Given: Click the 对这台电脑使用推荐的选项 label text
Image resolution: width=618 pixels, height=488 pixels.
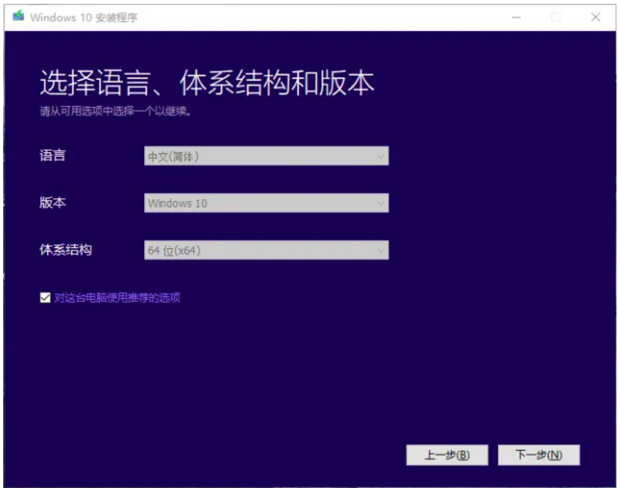Looking at the screenshot, I should tap(117, 298).
